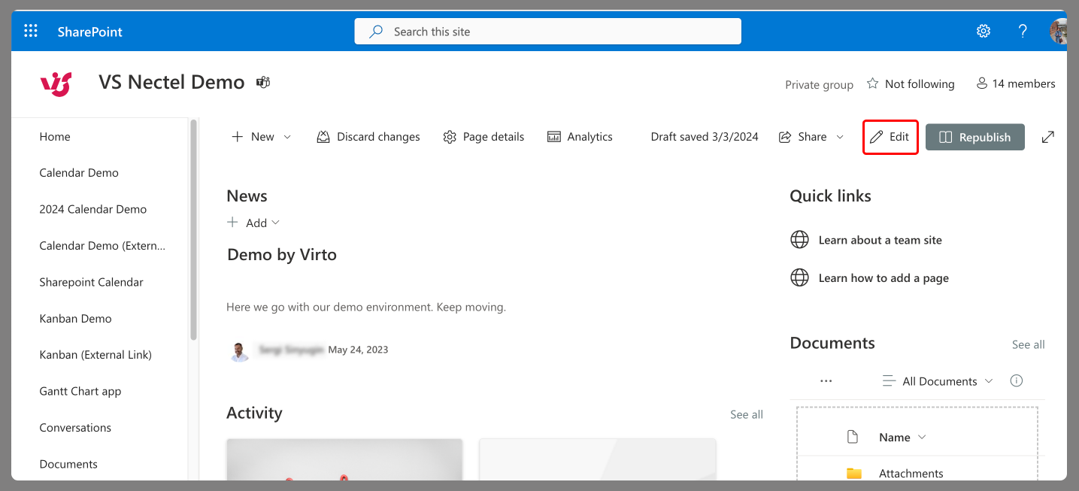Click See all for Activity
The height and width of the screenshot is (491, 1079).
click(x=747, y=414)
